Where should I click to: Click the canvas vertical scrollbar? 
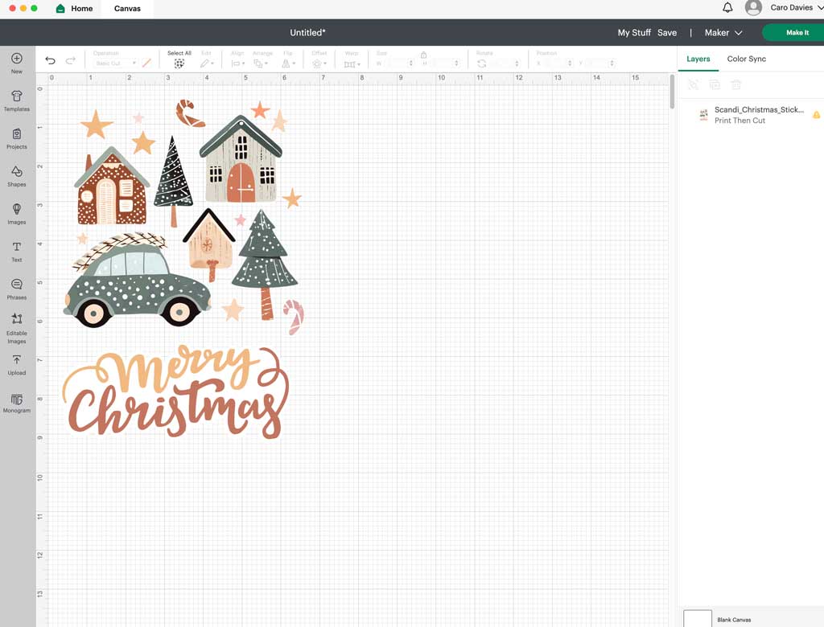coord(672,92)
